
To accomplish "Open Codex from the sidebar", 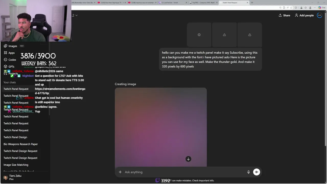I will [x=10, y=60].
